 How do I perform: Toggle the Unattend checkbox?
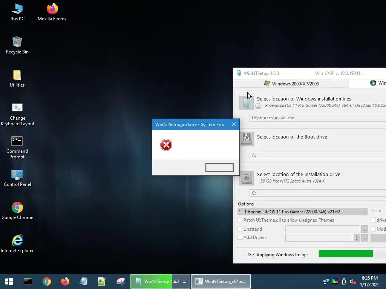240,229
